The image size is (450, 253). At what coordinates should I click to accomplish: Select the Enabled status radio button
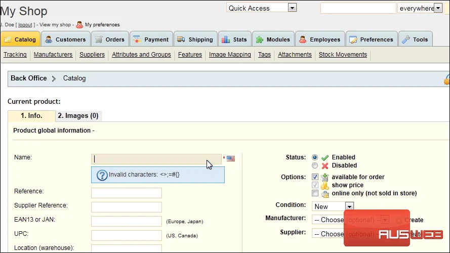315,157
